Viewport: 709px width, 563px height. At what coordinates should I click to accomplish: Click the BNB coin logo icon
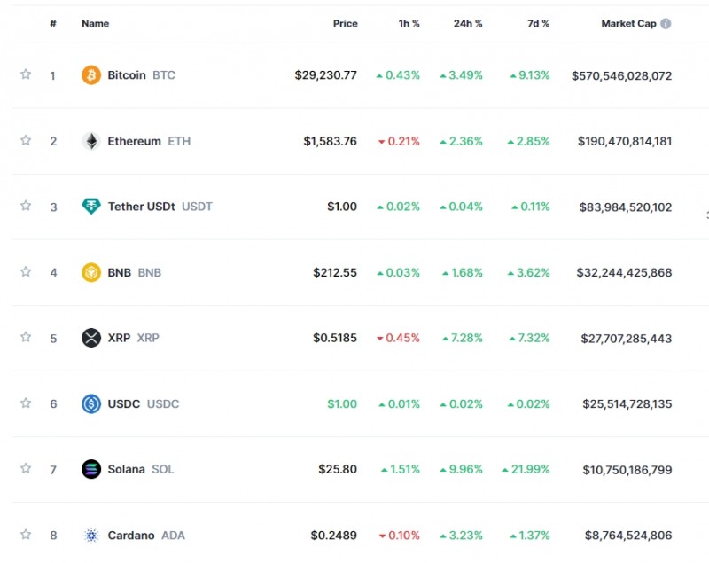(x=91, y=272)
